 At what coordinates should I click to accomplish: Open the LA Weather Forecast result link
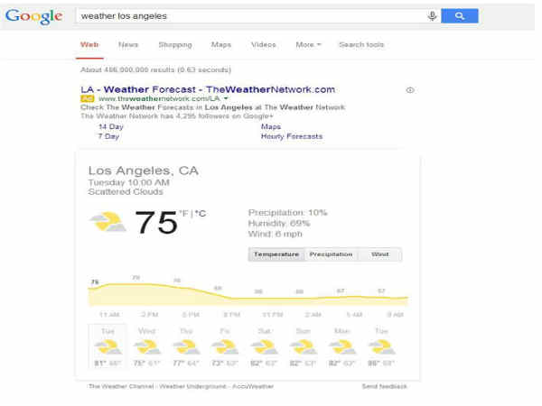(x=208, y=89)
